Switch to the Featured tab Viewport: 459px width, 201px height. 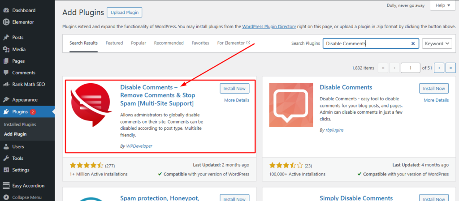pos(114,43)
